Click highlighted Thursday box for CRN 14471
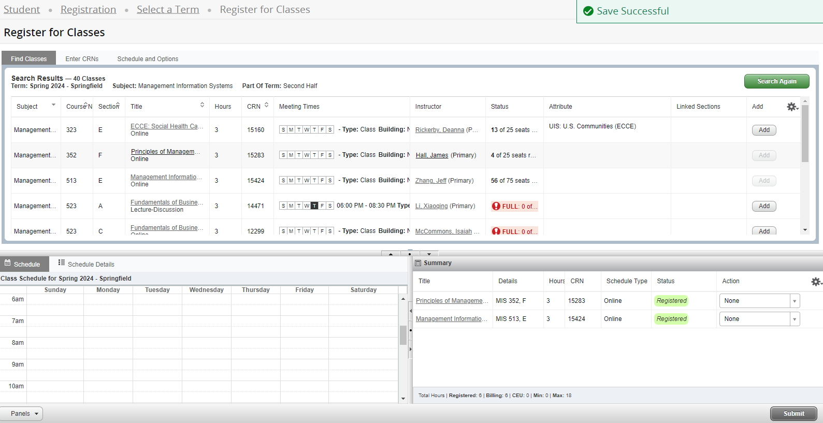This screenshot has height=423, width=823. point(314,206)
